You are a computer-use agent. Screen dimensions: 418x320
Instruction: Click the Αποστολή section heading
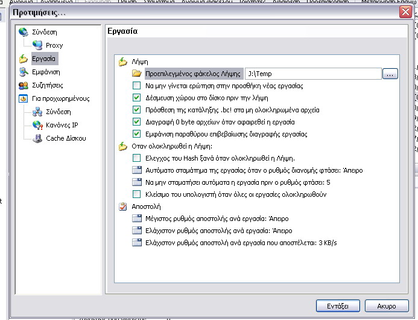pos(146,206)
